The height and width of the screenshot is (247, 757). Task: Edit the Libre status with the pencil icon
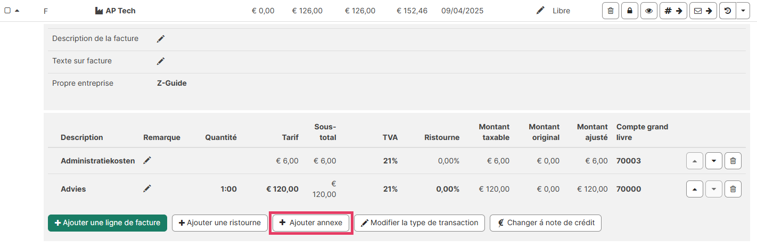point(540,11)
